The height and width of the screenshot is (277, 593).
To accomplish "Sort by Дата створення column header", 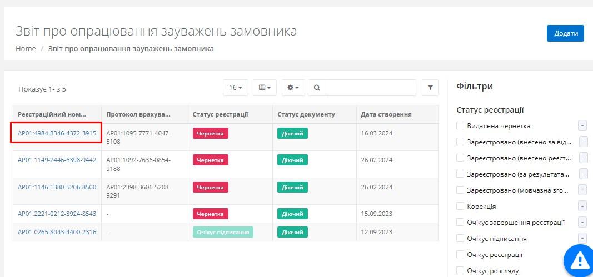I will tap(386, 114).
